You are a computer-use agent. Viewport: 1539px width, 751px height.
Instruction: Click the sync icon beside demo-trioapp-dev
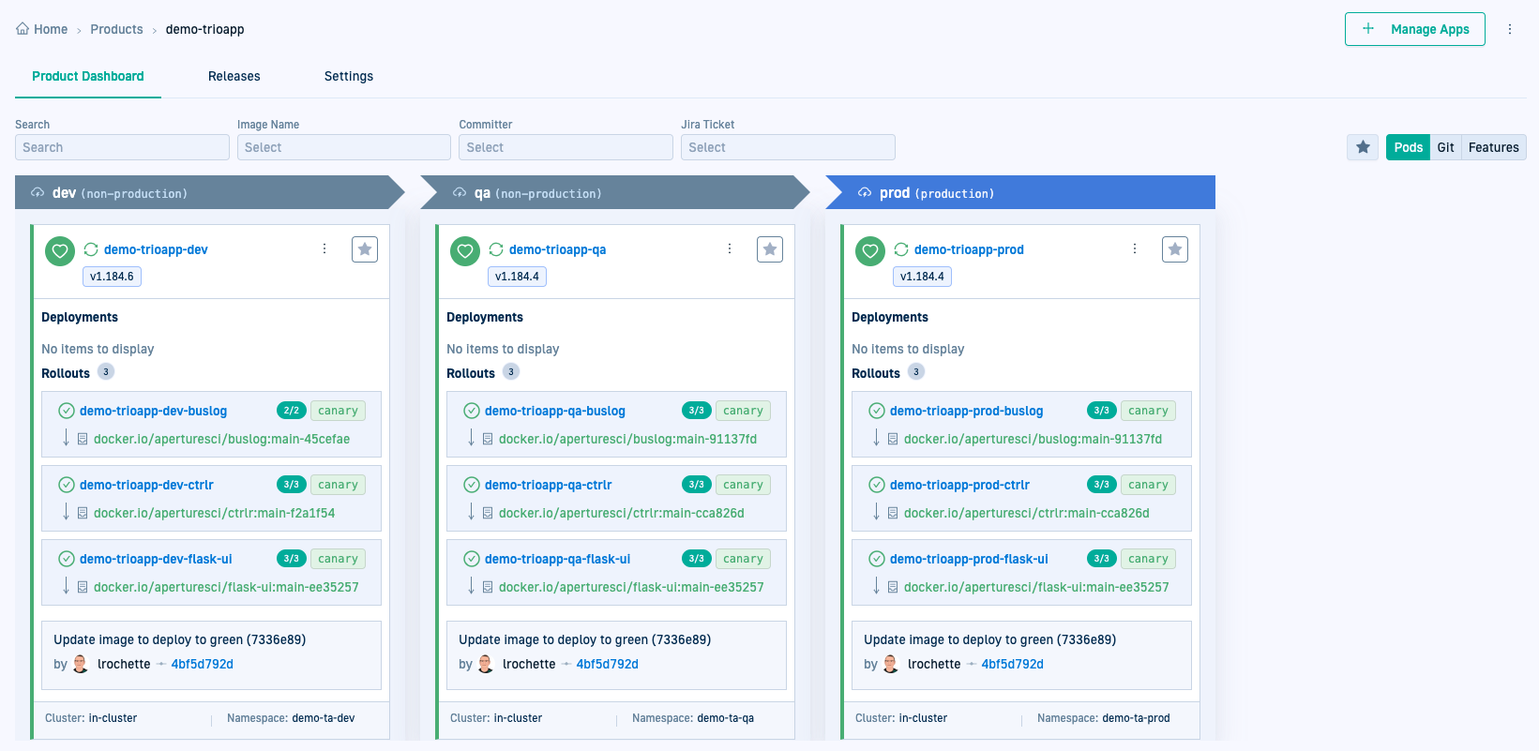(91, 249)
